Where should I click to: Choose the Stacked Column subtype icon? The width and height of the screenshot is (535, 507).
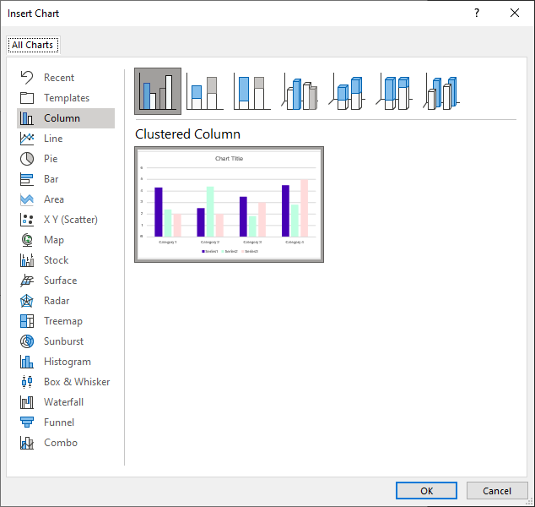click(x=205, y=91)
